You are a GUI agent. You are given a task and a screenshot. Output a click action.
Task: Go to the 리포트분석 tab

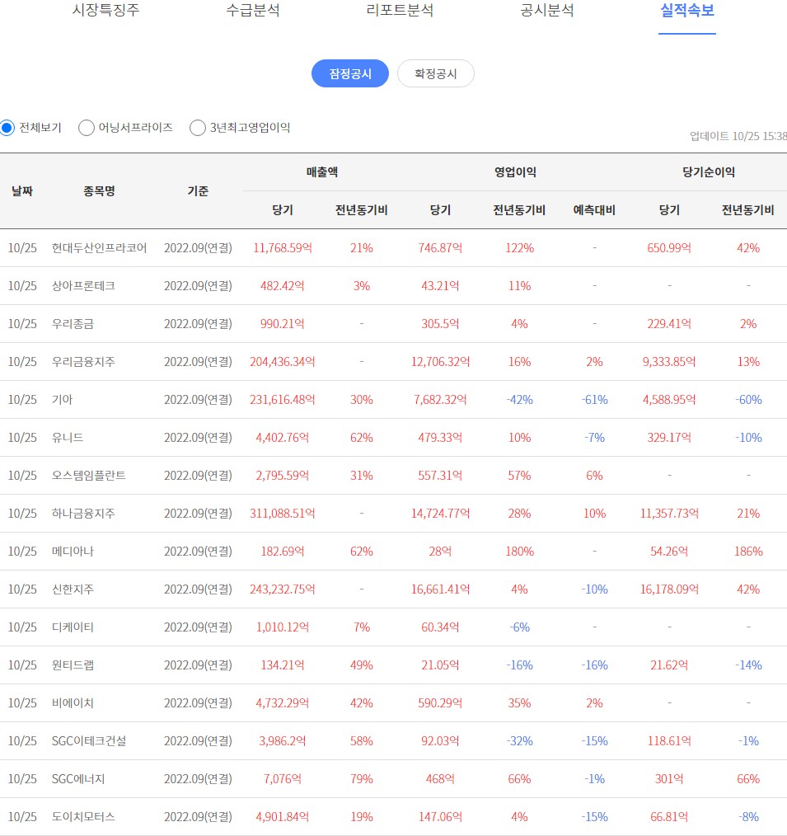(400, 10)
